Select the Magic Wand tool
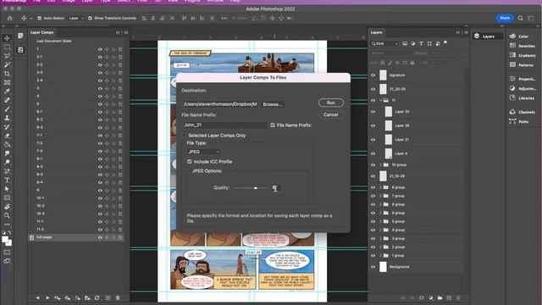The width and height of the screenshot is (542, 305). [7, 64]
